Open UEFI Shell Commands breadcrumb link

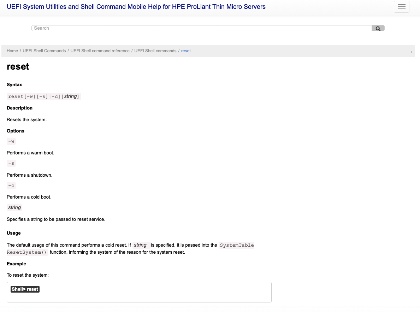coord(44,51)
